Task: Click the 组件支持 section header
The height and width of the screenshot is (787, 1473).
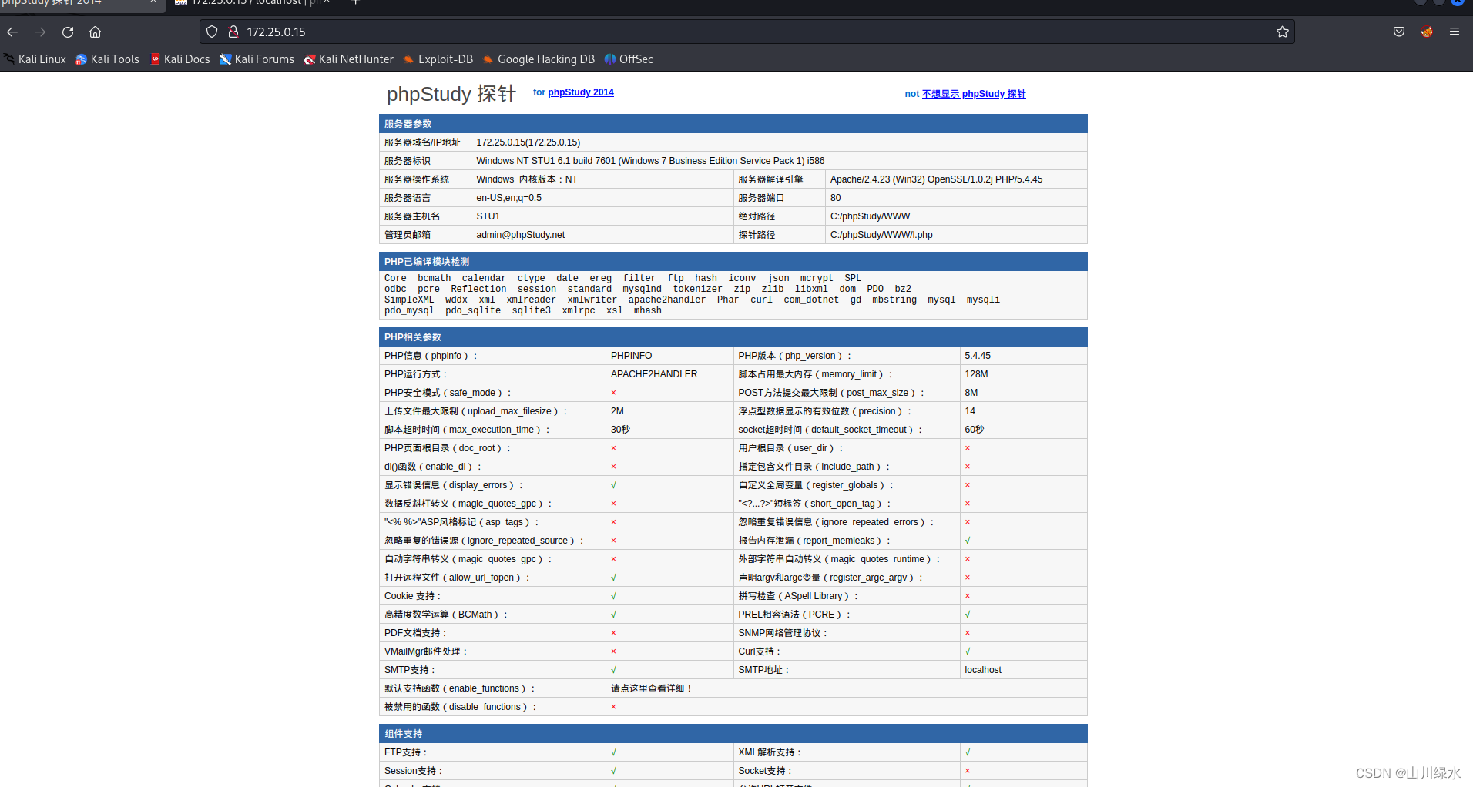Action: coord(733,734)
